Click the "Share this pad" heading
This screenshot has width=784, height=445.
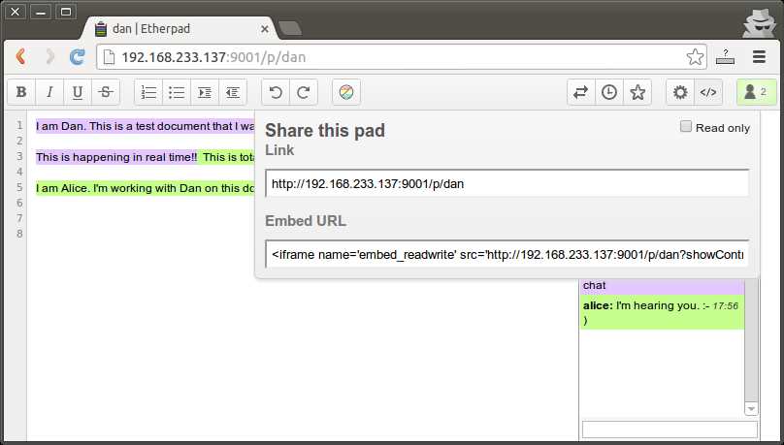[x=325, y=130]
